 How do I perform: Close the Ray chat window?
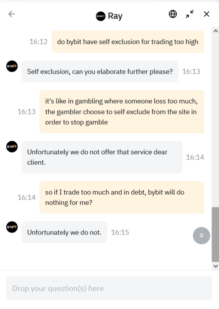(206, 14)
